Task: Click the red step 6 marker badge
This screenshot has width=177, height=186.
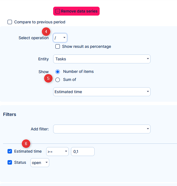Action: click(x=26, y=143)
